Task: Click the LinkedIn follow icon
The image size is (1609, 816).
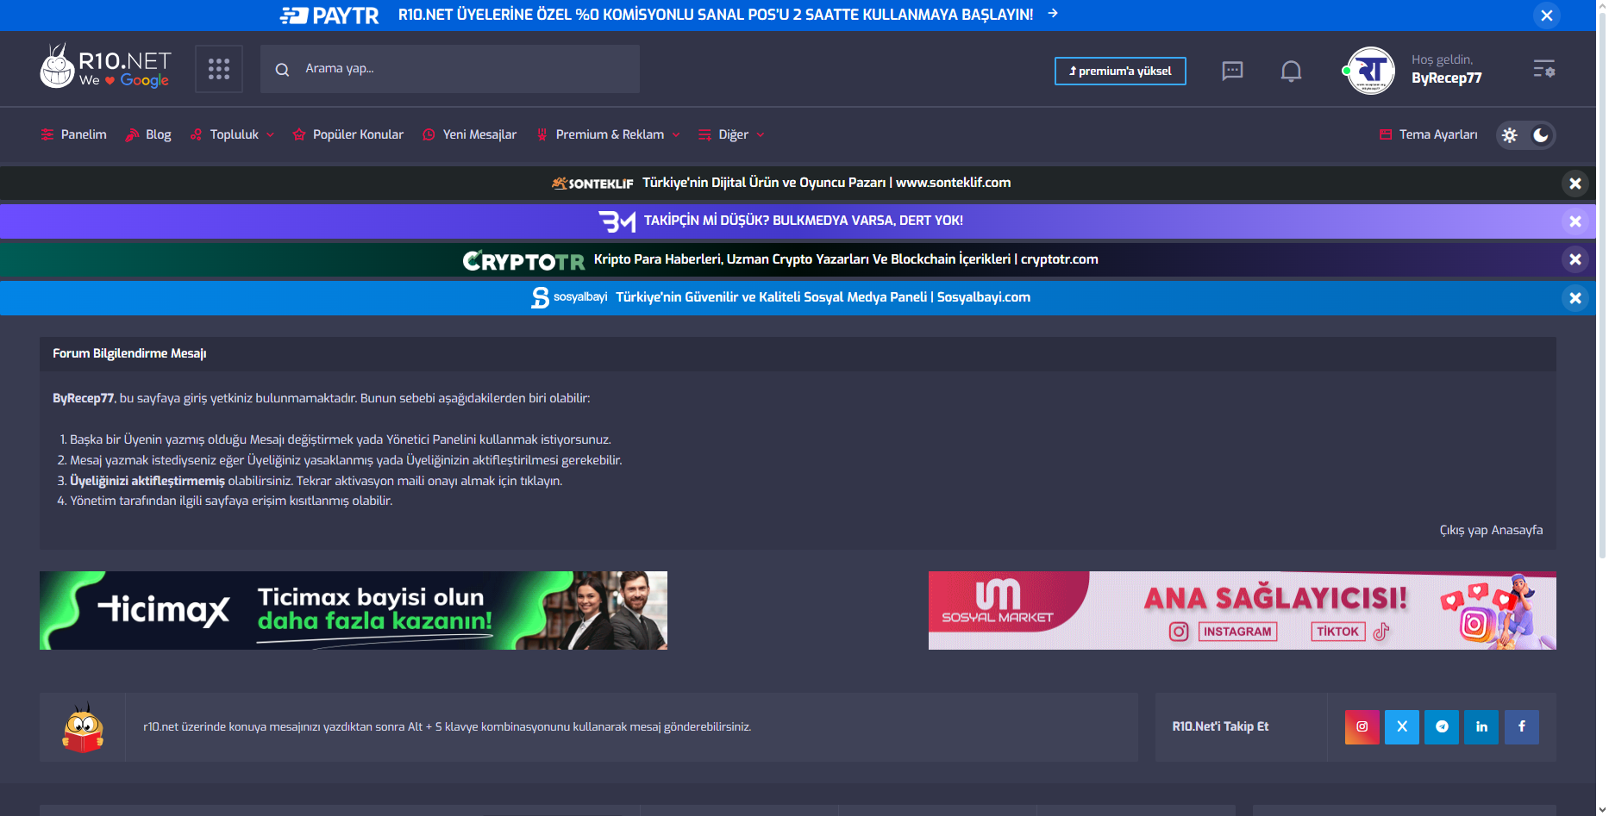Action: (1481, 726)
